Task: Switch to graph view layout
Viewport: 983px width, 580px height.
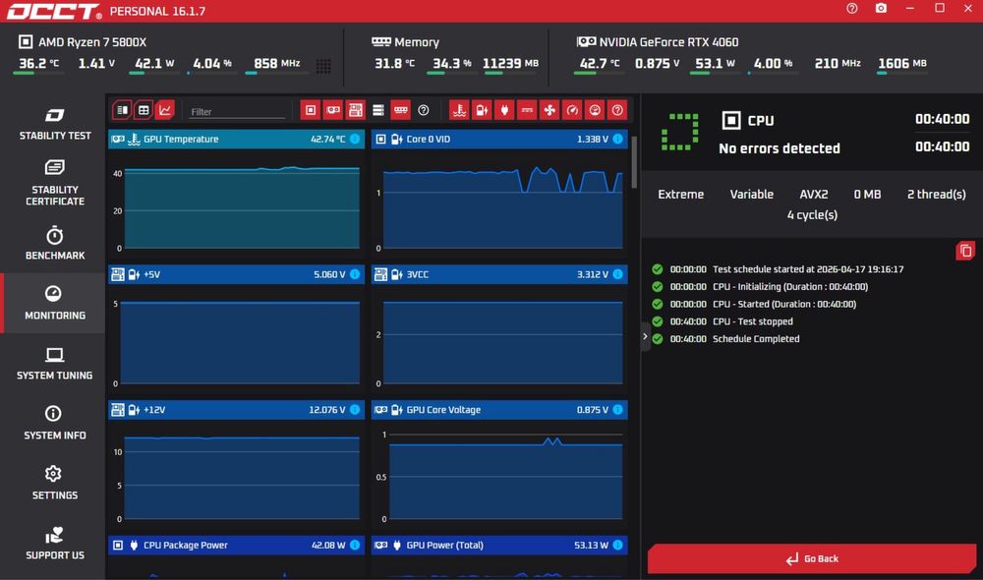Action: [x=165, y=110]
